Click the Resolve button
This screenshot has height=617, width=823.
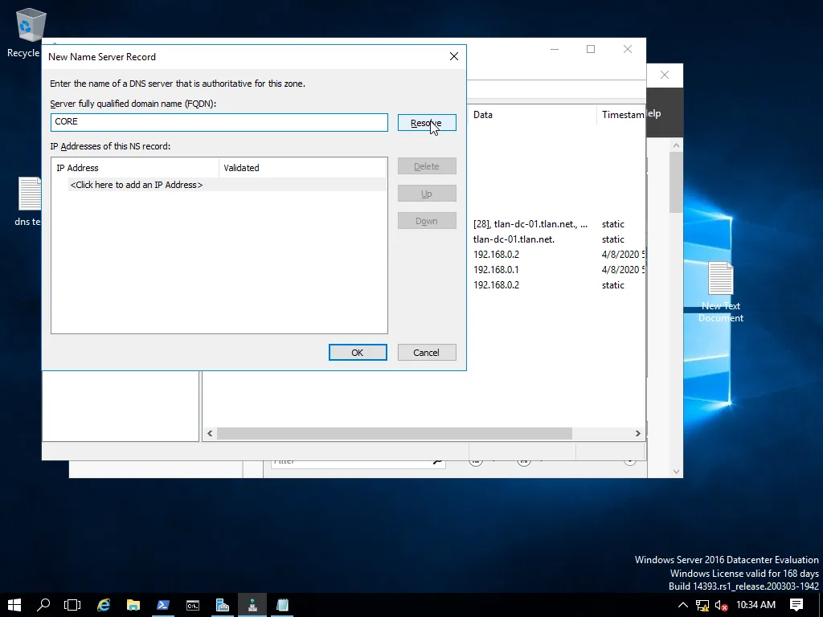pyautogui.click(x=427, y=123)
